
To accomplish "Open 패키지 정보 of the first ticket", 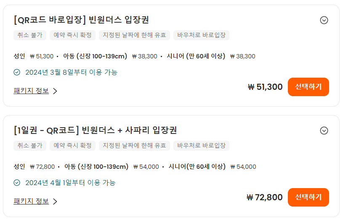I will point(31,91).
